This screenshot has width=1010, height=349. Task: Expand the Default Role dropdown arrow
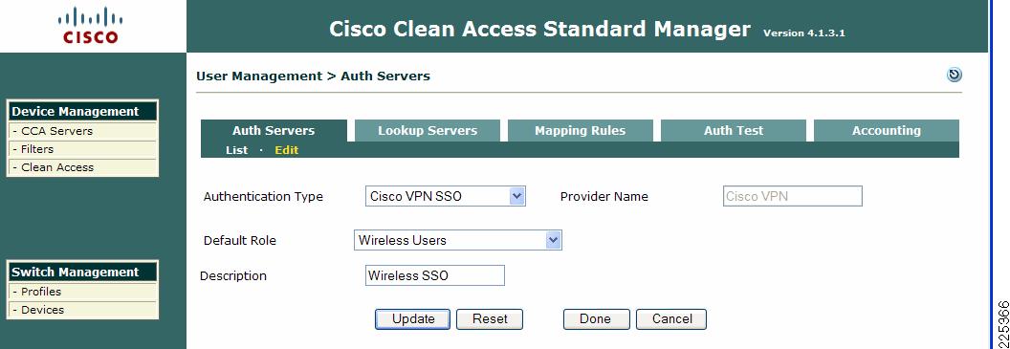pyautogui.click(x=553, y=240)
